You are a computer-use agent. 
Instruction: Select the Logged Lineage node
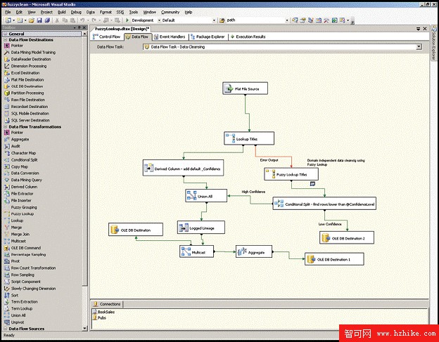pos(201,228)
